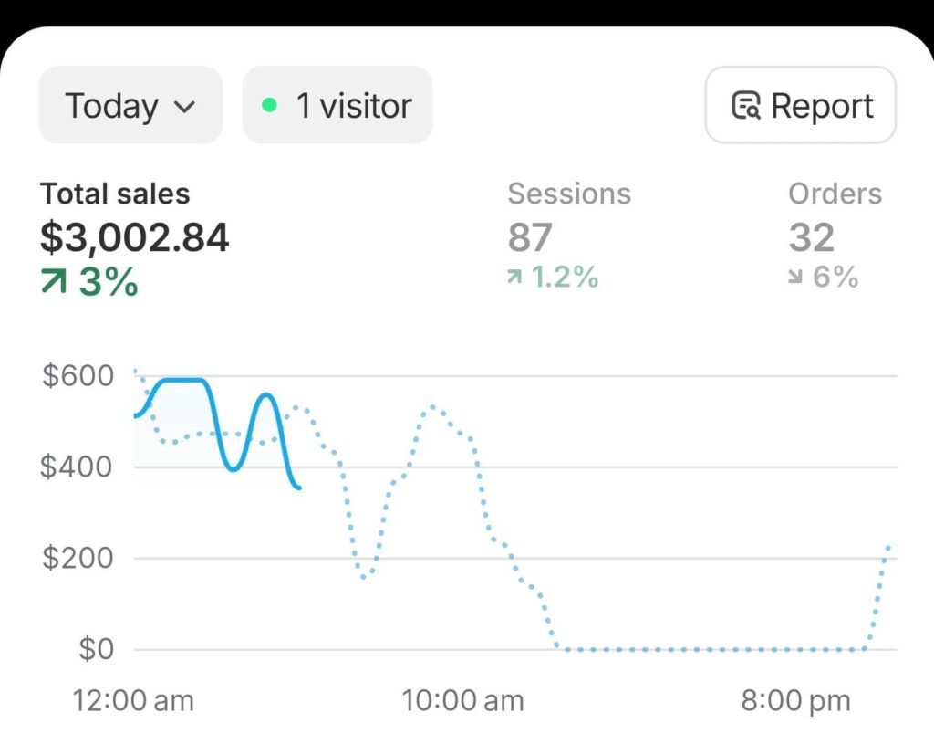
Task: Open the 1 visitor live view
Action: click(x=337, y=106)
